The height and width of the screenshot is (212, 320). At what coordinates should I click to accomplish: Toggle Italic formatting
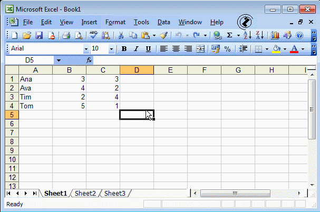point(136,49)
